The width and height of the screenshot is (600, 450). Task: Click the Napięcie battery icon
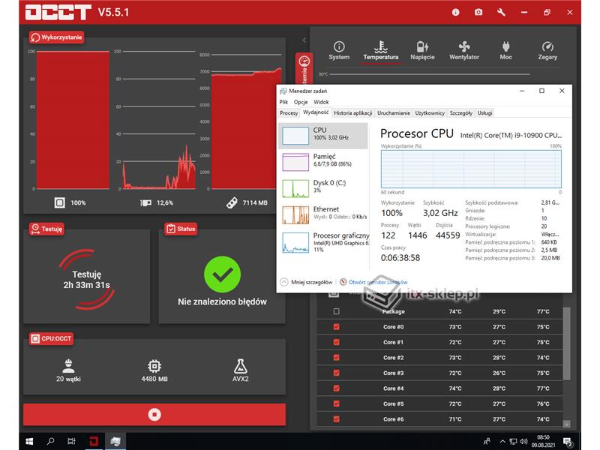tap(422, 46)
